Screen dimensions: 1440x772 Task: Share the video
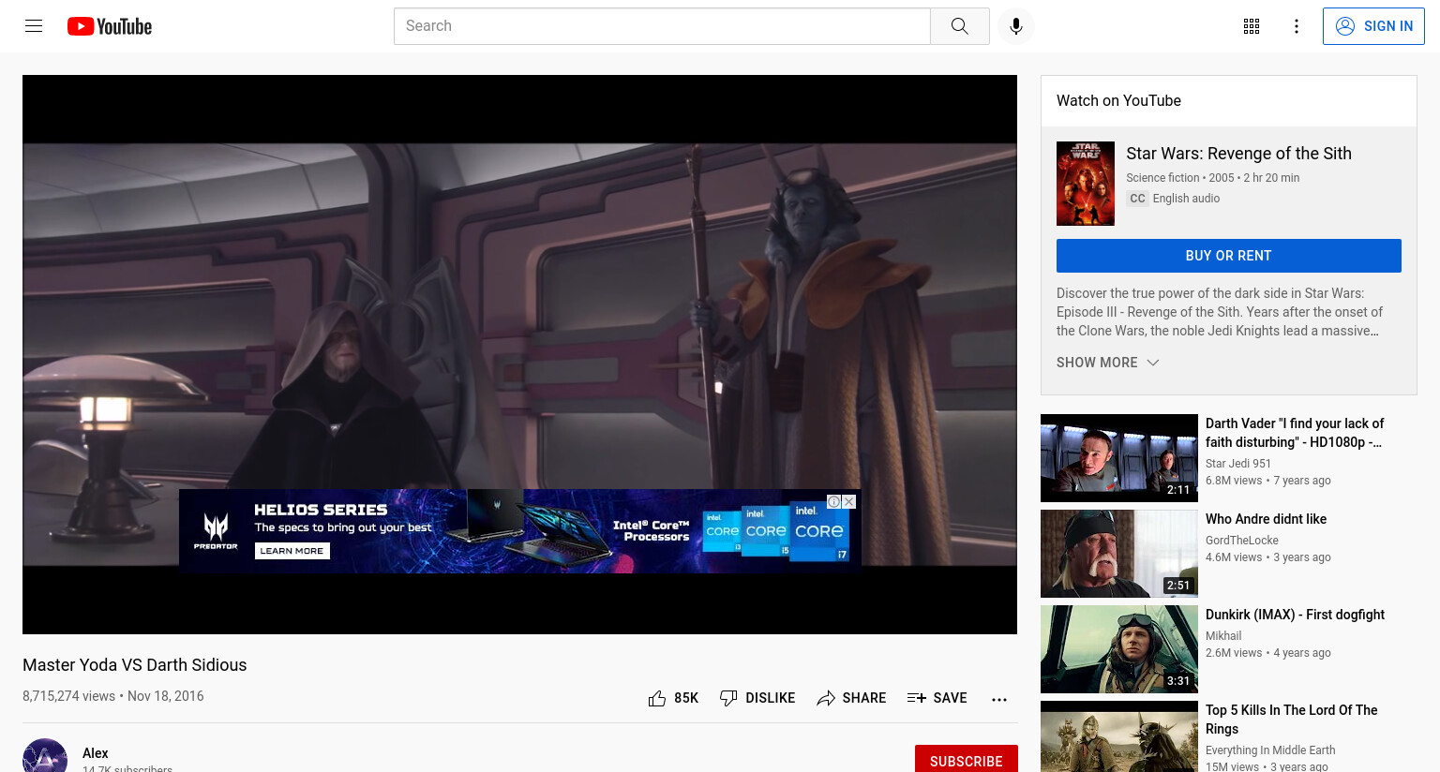[851, 698]
